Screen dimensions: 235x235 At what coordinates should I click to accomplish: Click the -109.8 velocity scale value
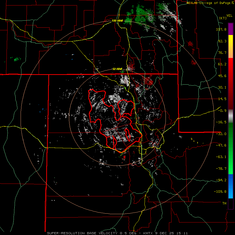[x=220, y=192]
